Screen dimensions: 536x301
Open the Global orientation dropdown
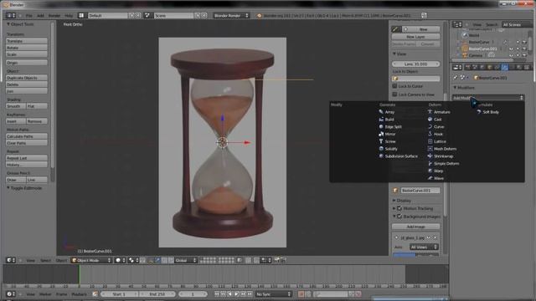(x=185, y=260)
